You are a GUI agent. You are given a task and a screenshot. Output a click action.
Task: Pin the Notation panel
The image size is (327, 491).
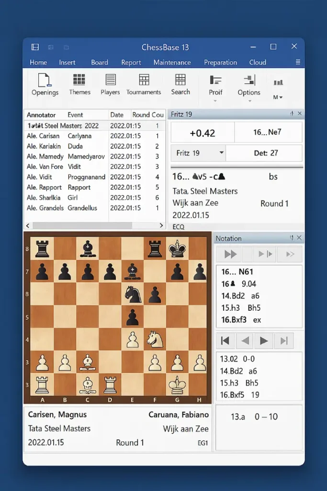[292, 238]
